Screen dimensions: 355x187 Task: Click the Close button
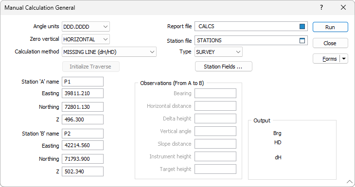tap(330, 43)
